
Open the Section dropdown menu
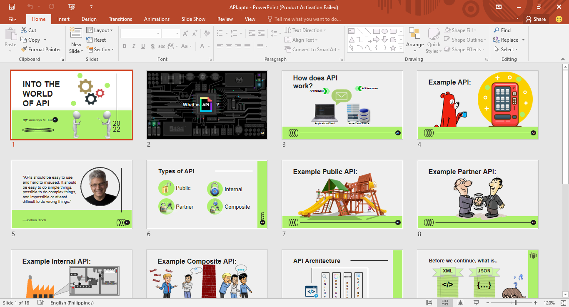coord(100,50)
